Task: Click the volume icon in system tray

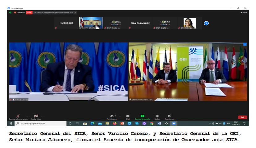Action: pyautogui.click(x=220, y=123)
